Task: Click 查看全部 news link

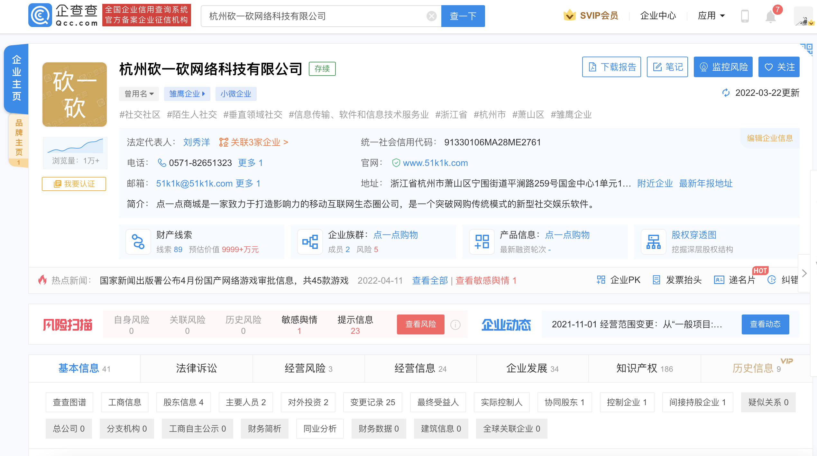Action: 430,280
